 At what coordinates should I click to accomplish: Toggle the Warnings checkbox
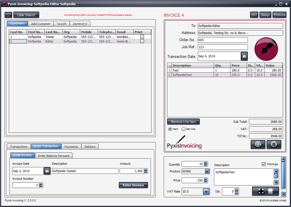(x=263, y=164)
